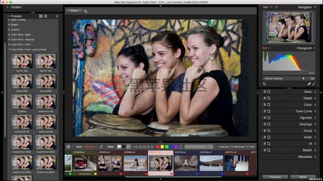The image size is (323, 181).
Task: Reverse the sort direction arrows
Action: tap(101, 147)
